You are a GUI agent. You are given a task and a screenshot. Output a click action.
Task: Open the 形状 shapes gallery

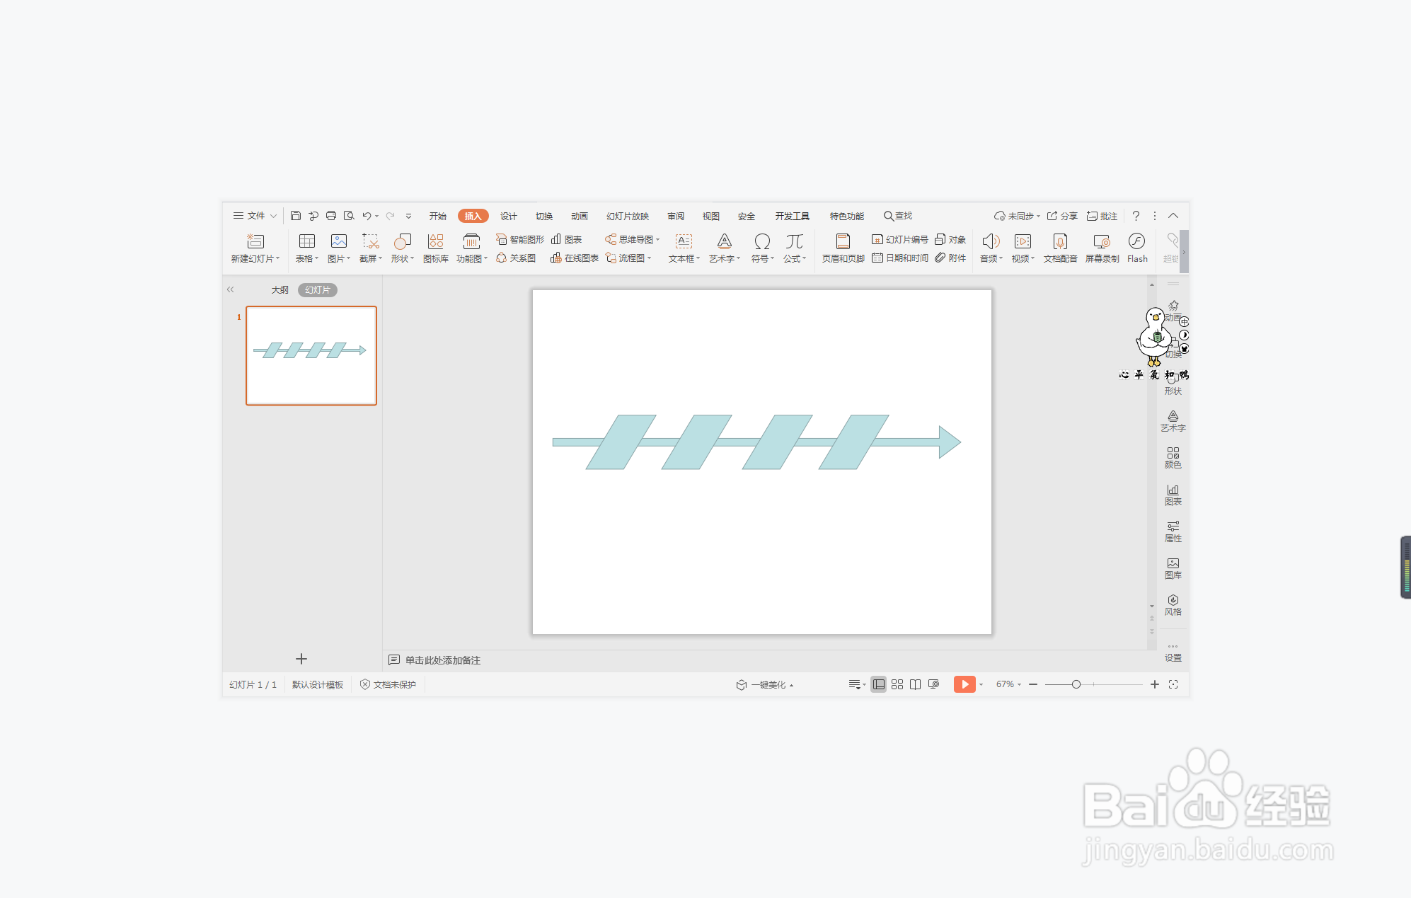pos(403,248)
